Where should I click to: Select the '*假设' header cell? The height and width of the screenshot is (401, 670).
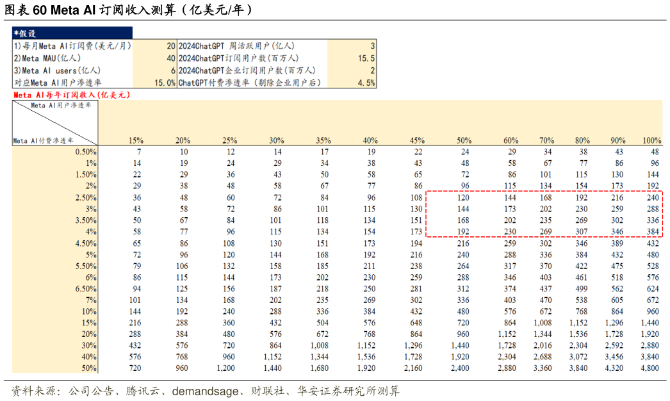point(72,33)
